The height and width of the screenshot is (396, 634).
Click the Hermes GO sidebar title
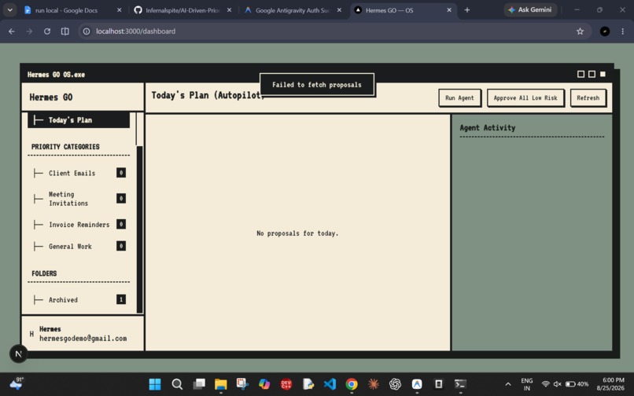(51, 97)
